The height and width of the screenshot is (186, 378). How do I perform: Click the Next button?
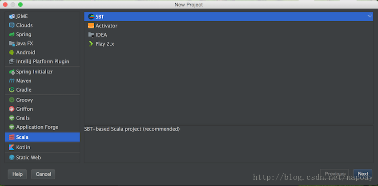coord(362,174)
